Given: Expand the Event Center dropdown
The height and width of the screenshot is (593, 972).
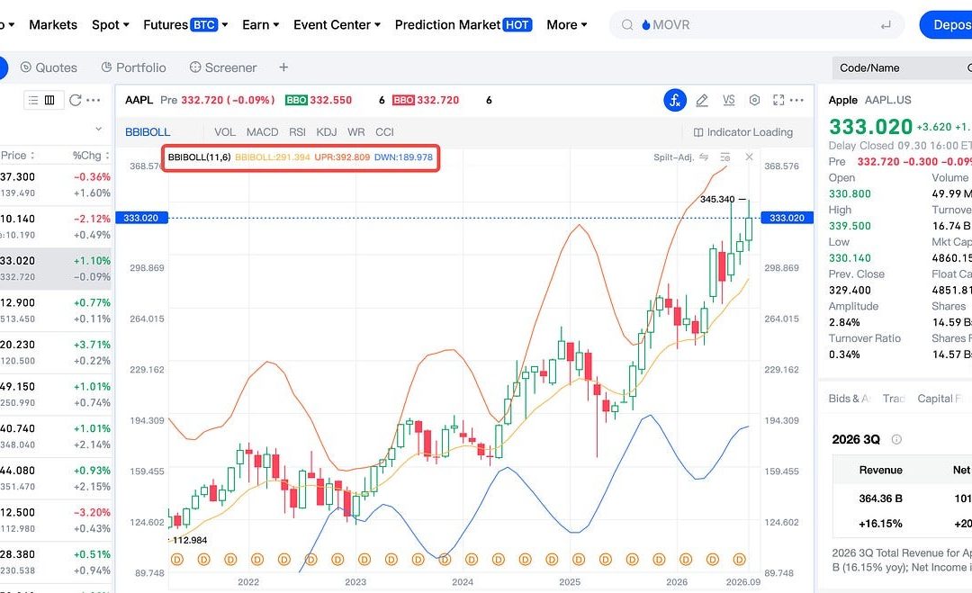Looking at the screenshot, I should coord(337,25).
